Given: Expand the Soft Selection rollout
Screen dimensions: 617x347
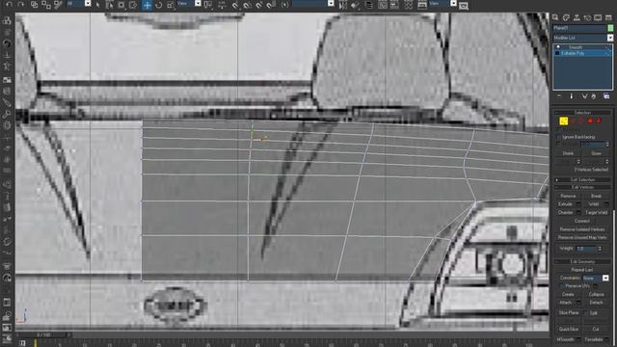Looking at the screenshot, I should coord(582,180).
